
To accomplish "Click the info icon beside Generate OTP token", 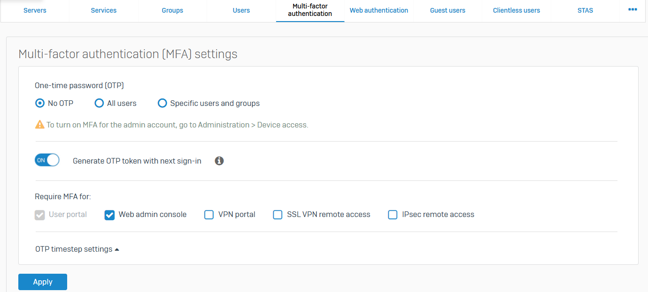I will coord(219,161).
